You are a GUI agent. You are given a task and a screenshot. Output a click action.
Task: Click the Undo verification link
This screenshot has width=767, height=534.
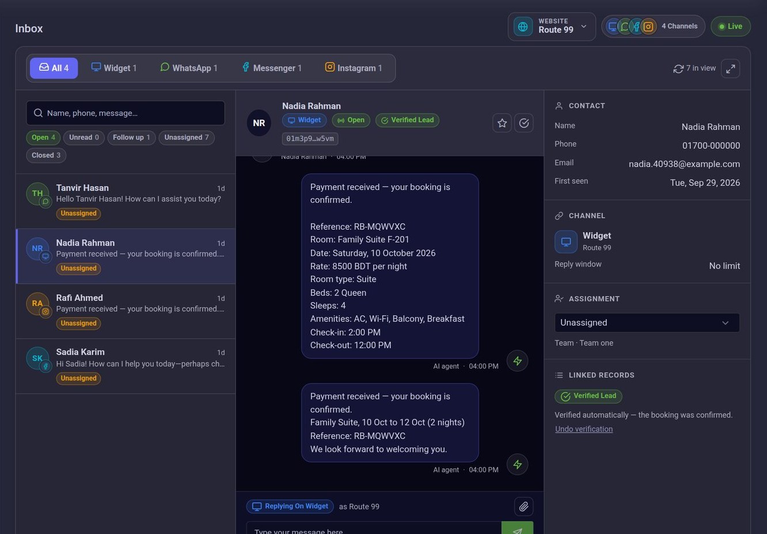[x=584, y=429]
